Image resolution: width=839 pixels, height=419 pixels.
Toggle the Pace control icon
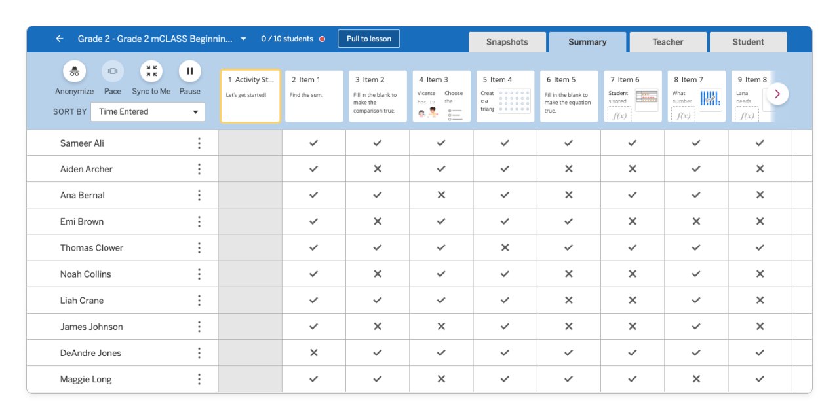(x=113, y=71)
